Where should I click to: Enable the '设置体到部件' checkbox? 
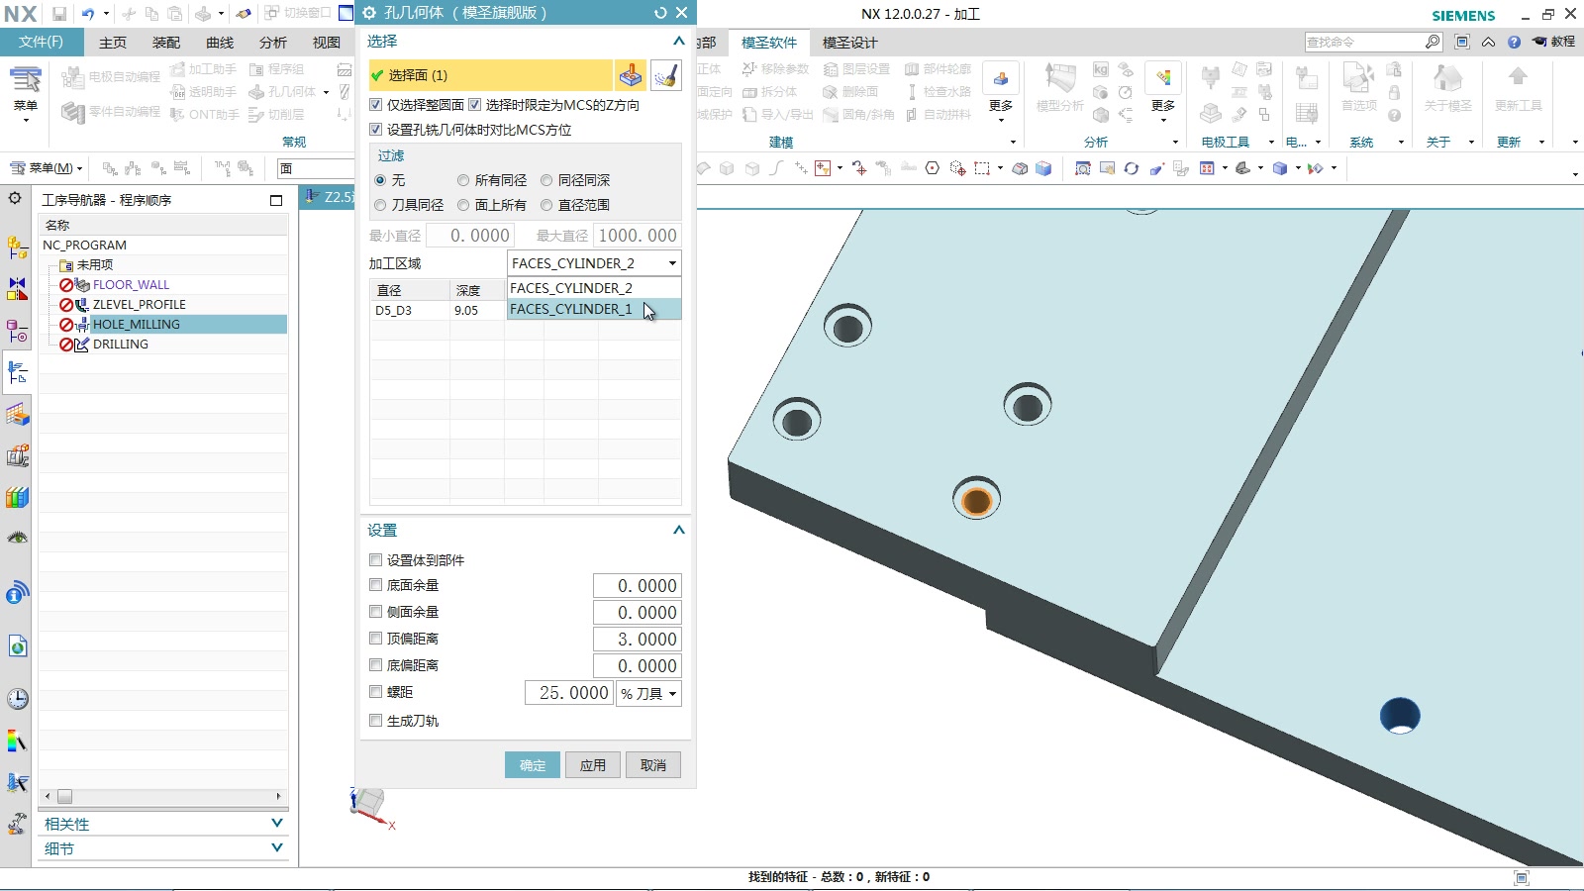375,559
